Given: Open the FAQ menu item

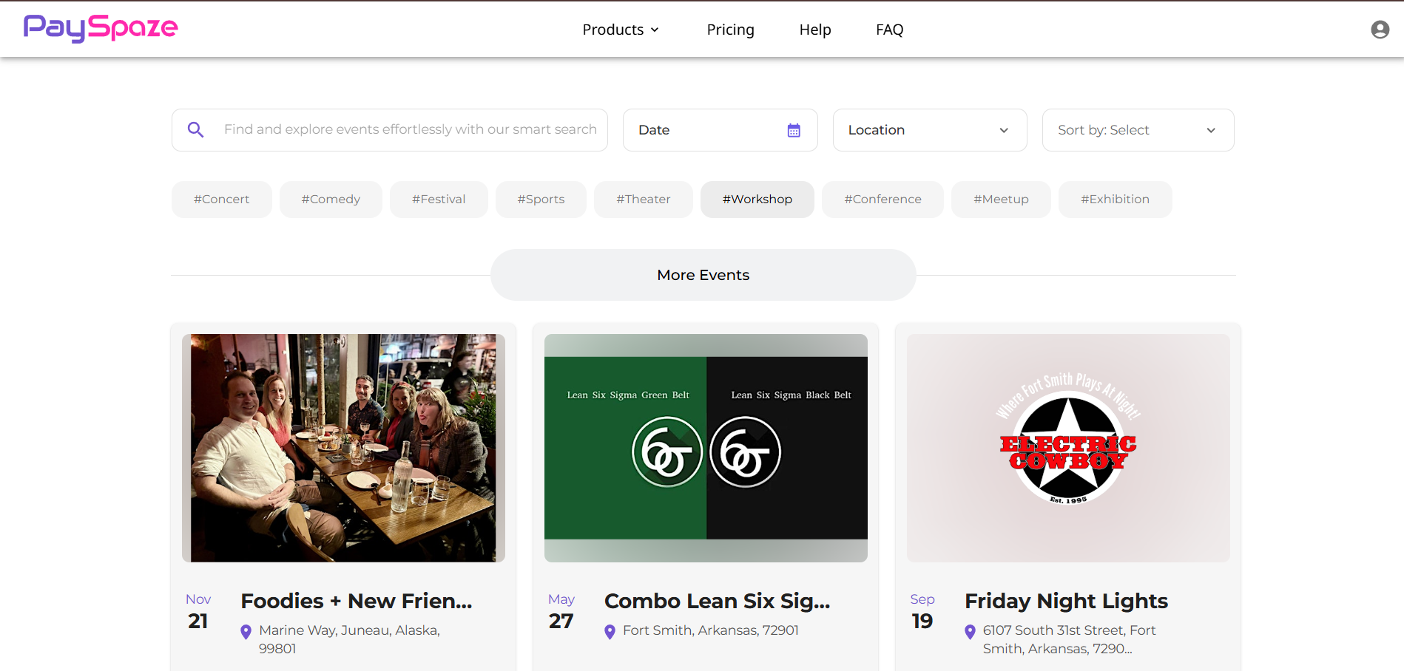Looking at the screenshot, I should [889, 30].
